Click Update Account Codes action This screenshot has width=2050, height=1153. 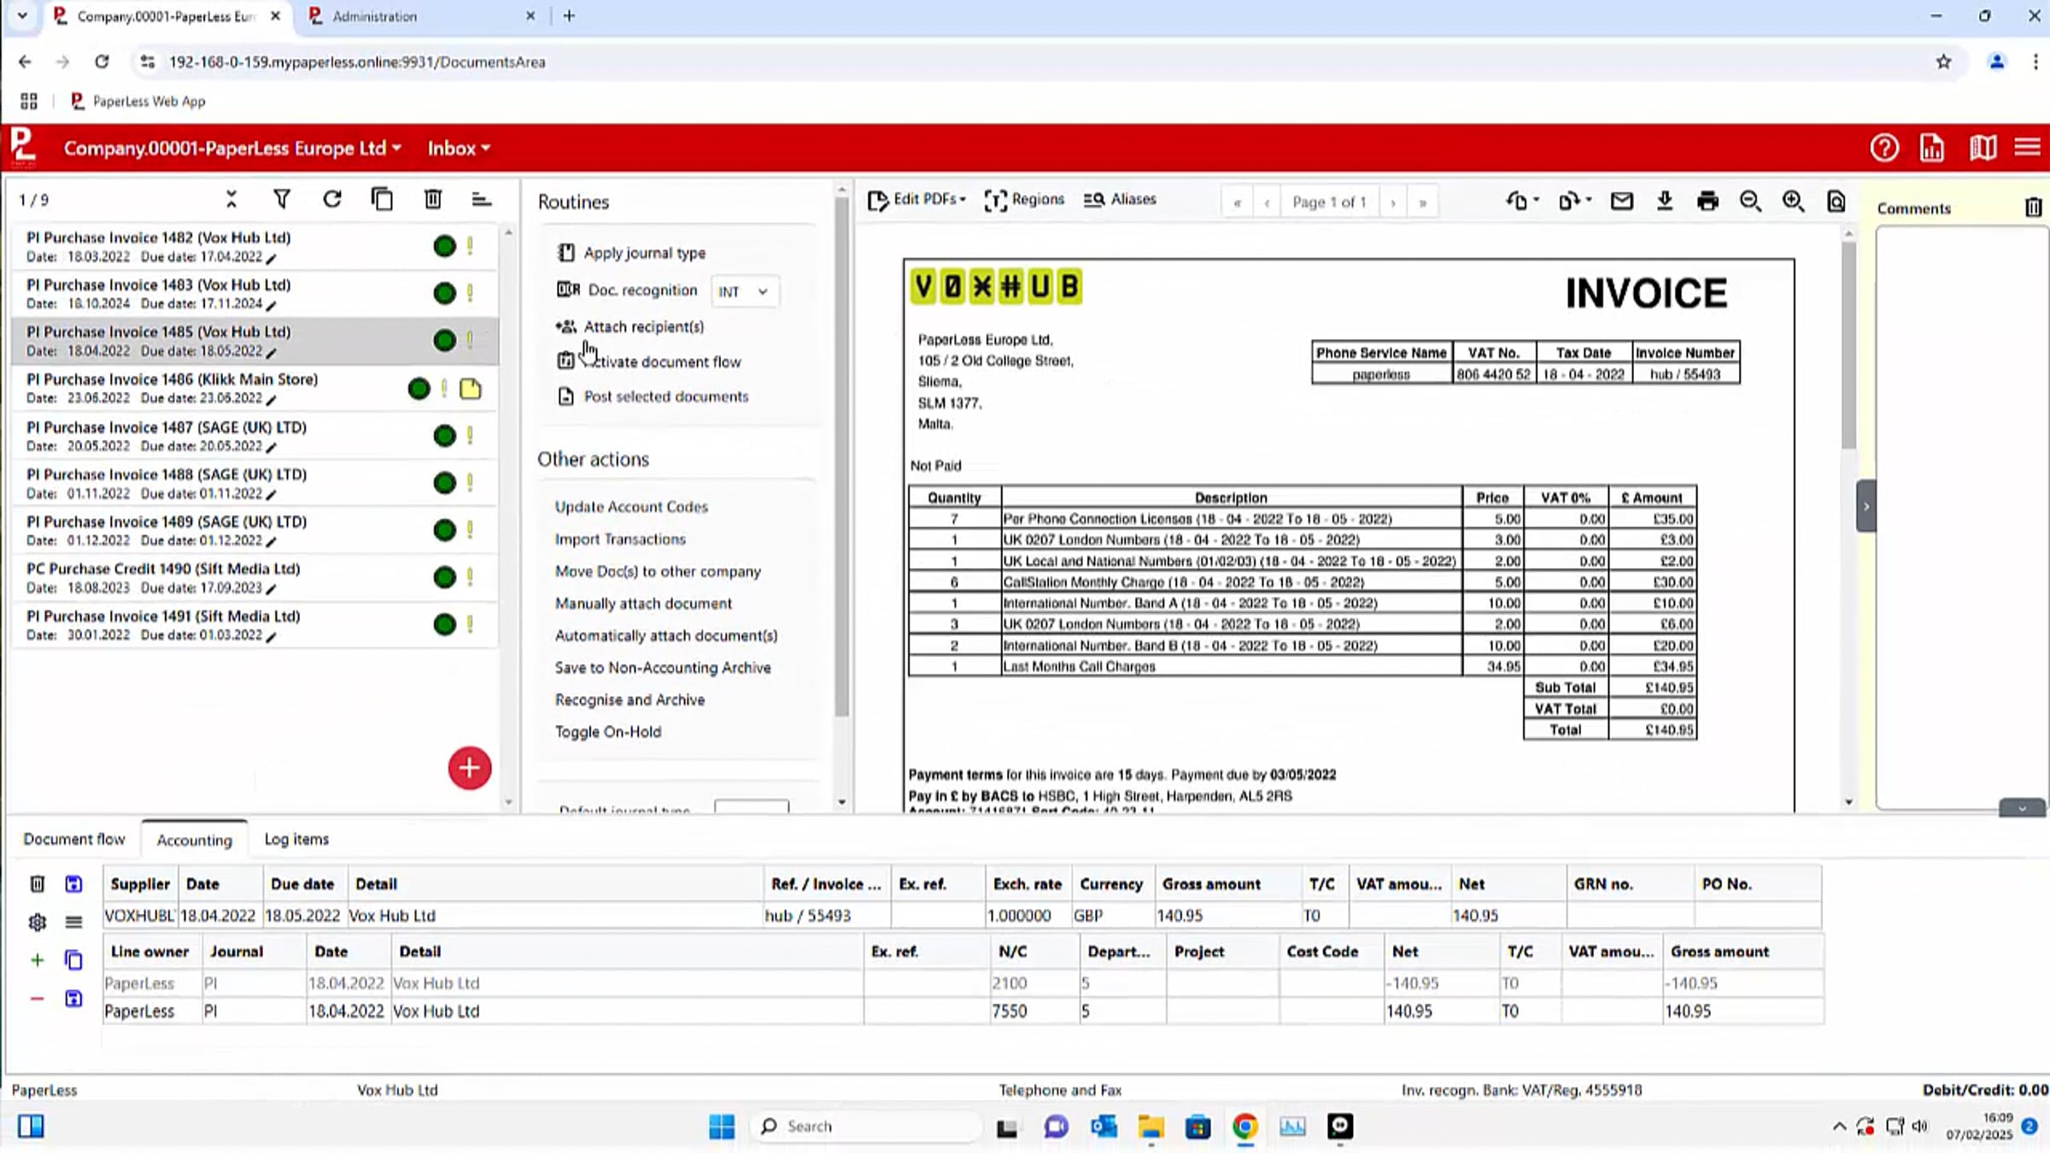pos(631,506)
